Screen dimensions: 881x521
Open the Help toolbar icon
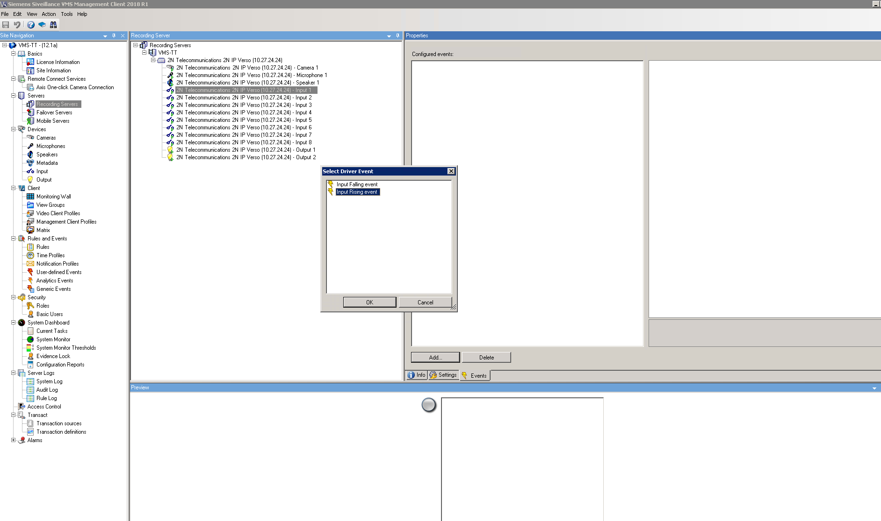tap(31, 25)
